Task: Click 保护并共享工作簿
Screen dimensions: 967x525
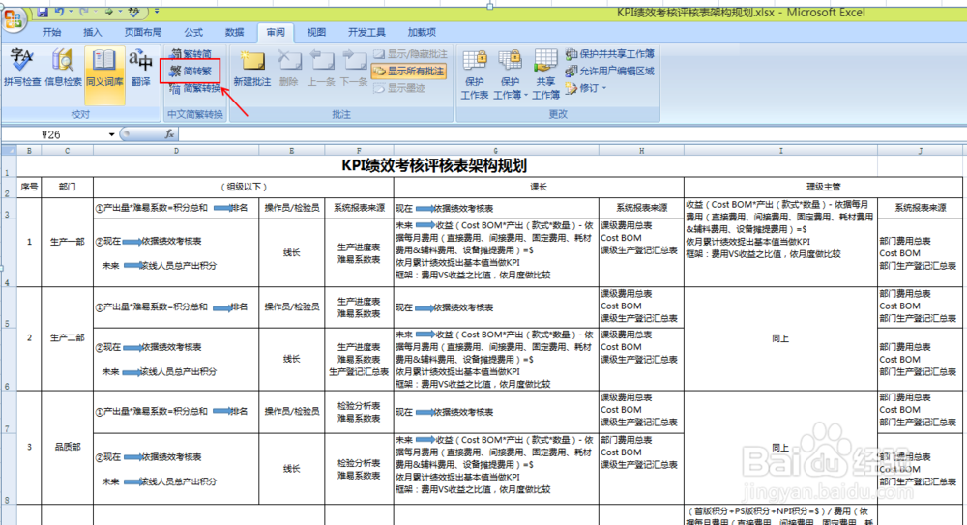Action: coord(610,54)
